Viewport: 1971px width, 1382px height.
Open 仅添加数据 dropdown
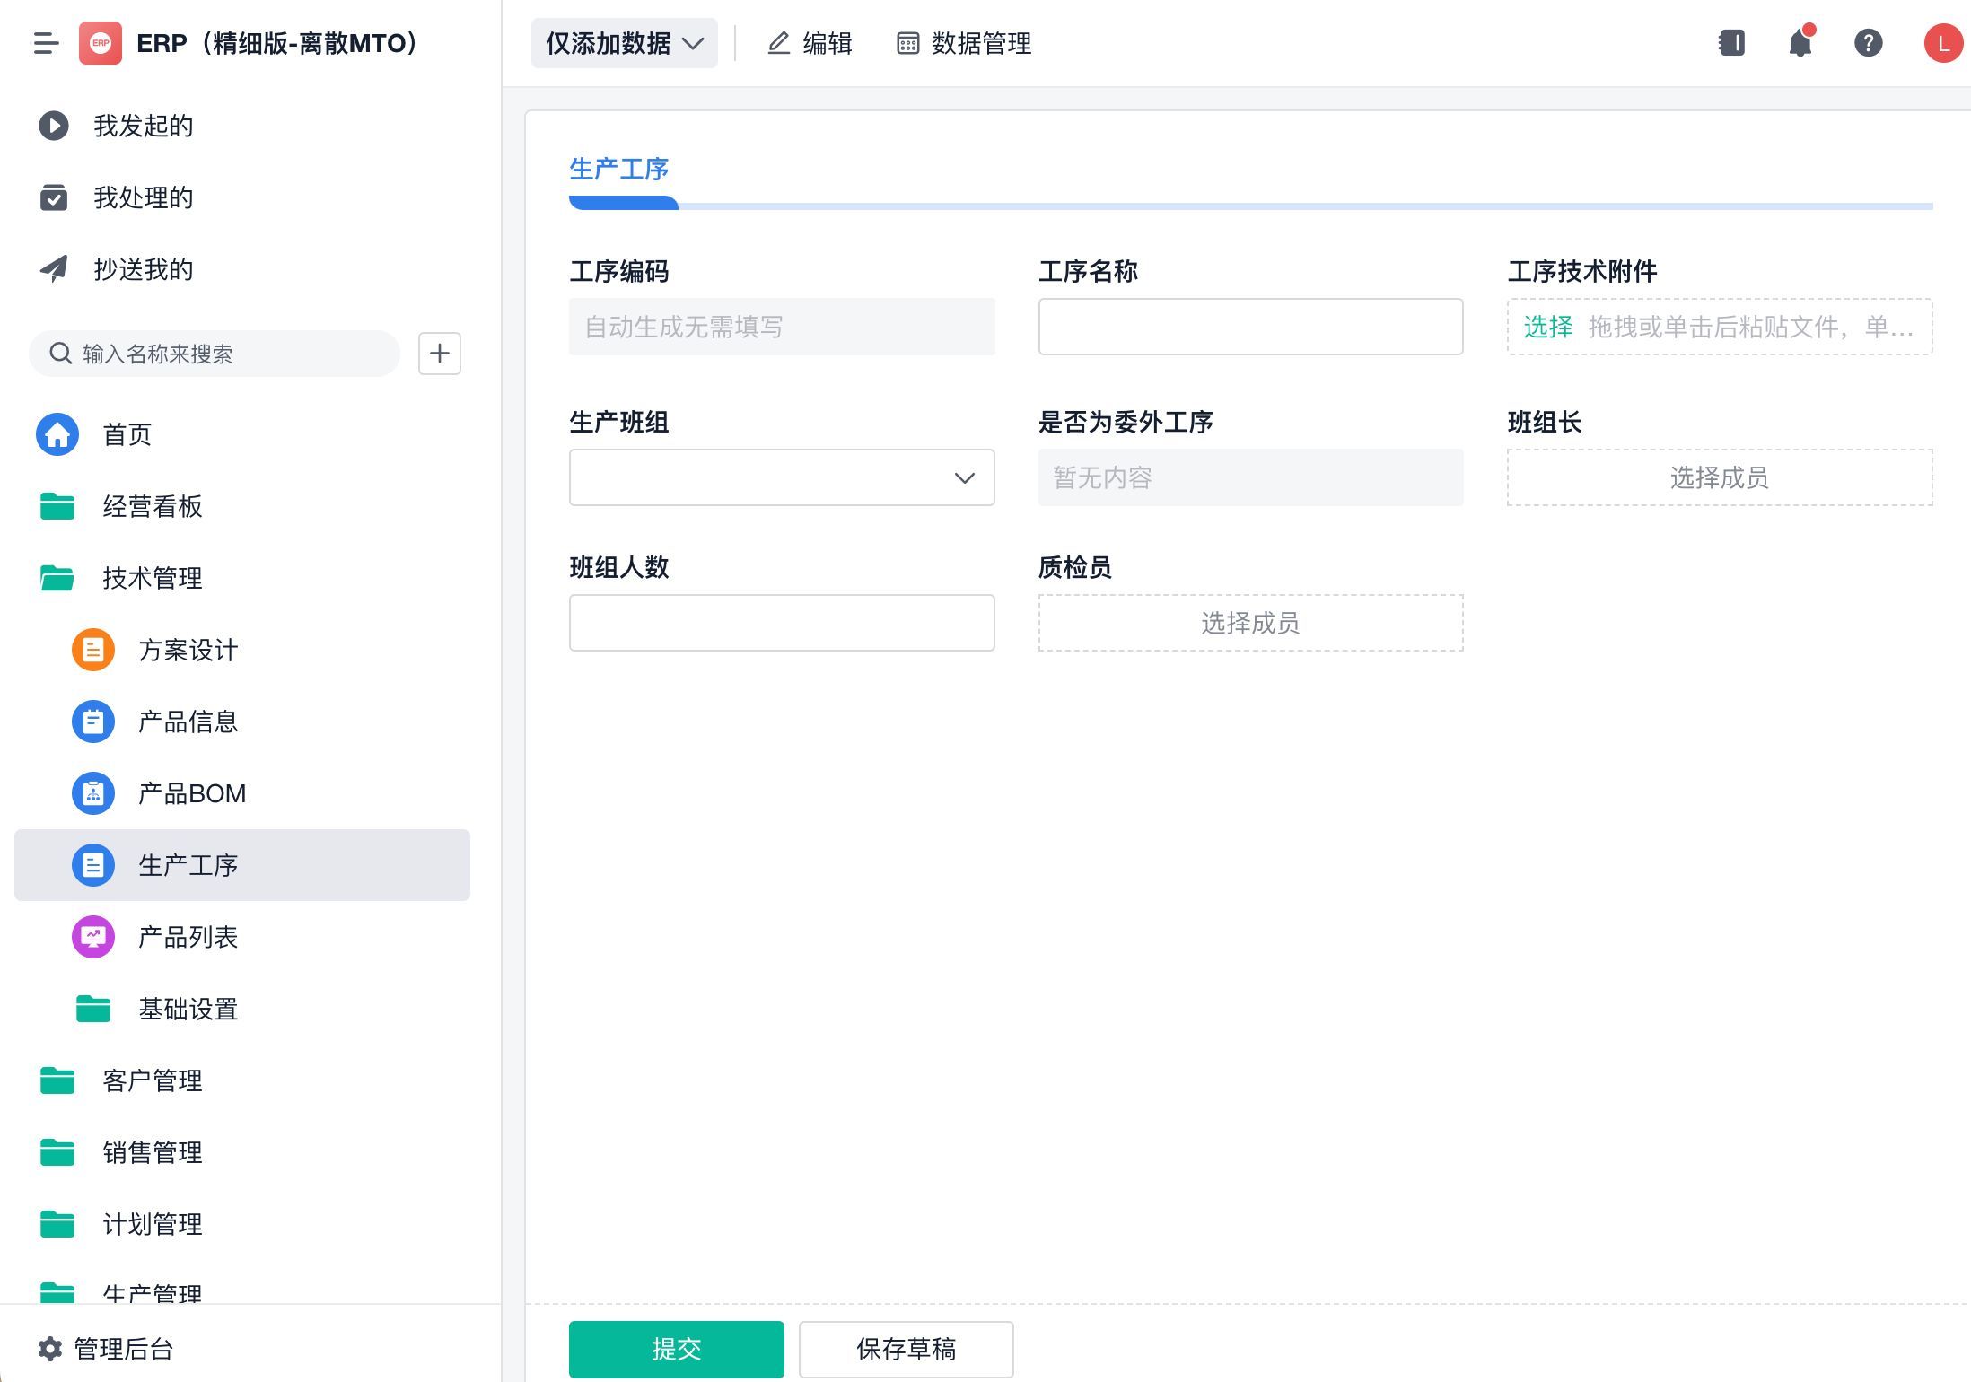pos(624,43)
